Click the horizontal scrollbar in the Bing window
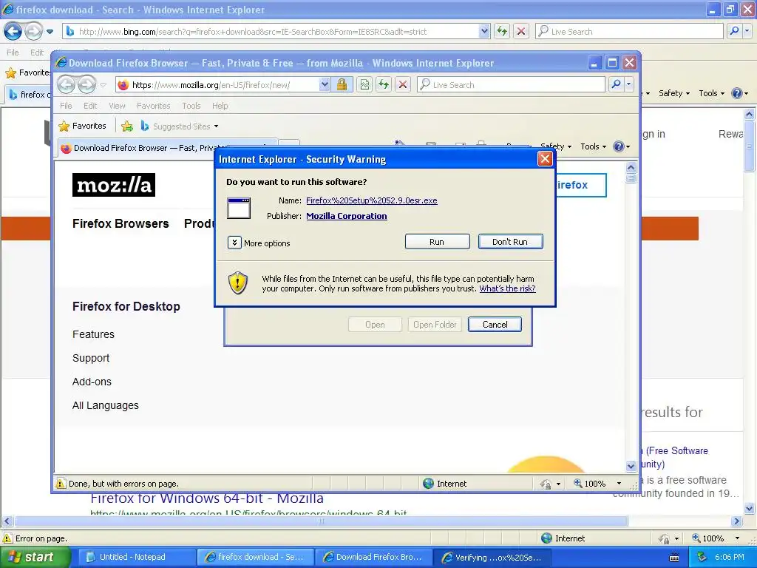 click(321, 521)
